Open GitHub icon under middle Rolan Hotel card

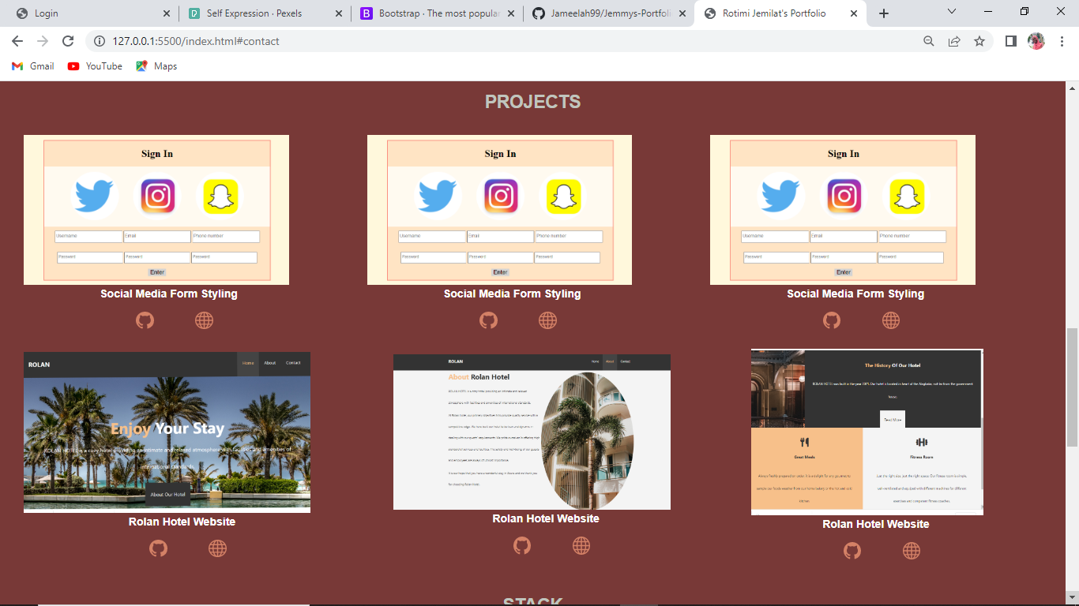[521, 545]
